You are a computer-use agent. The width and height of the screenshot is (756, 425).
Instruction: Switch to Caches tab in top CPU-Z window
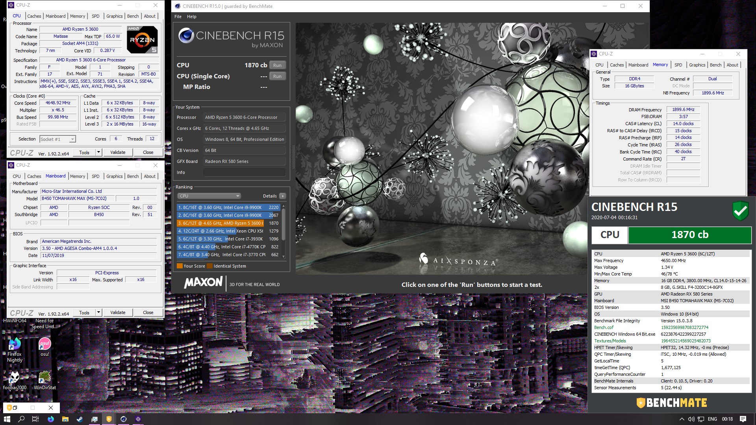[x=34, y=16]
